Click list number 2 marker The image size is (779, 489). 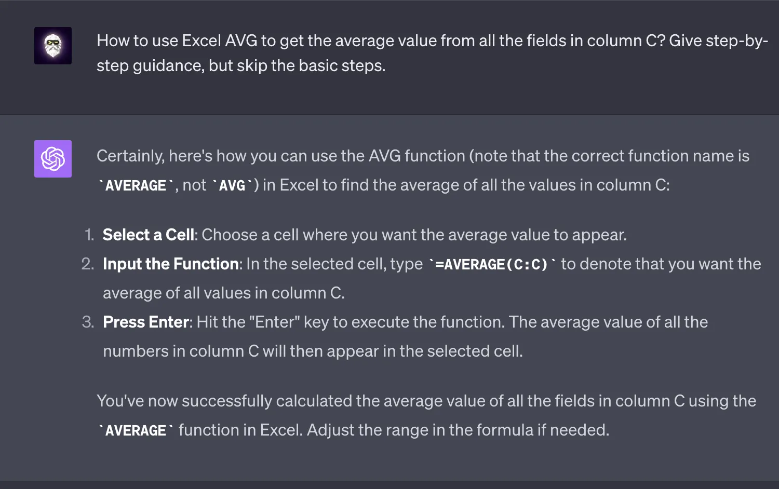pos(88,264)
